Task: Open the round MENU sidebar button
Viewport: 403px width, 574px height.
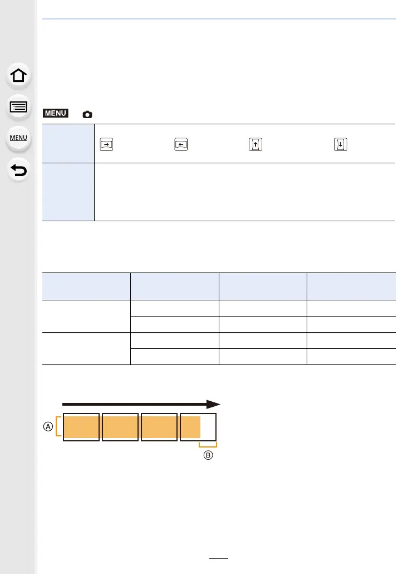Action: click(18, 138)
